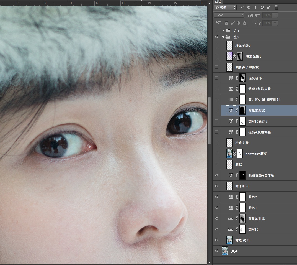Click levels icon of lower 背景加对比 layer
297x265 pixels.
click(231, 218)
